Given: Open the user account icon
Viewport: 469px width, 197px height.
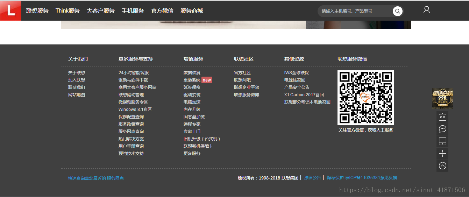Looking at the screenshot, I should [x=426, y=10].
